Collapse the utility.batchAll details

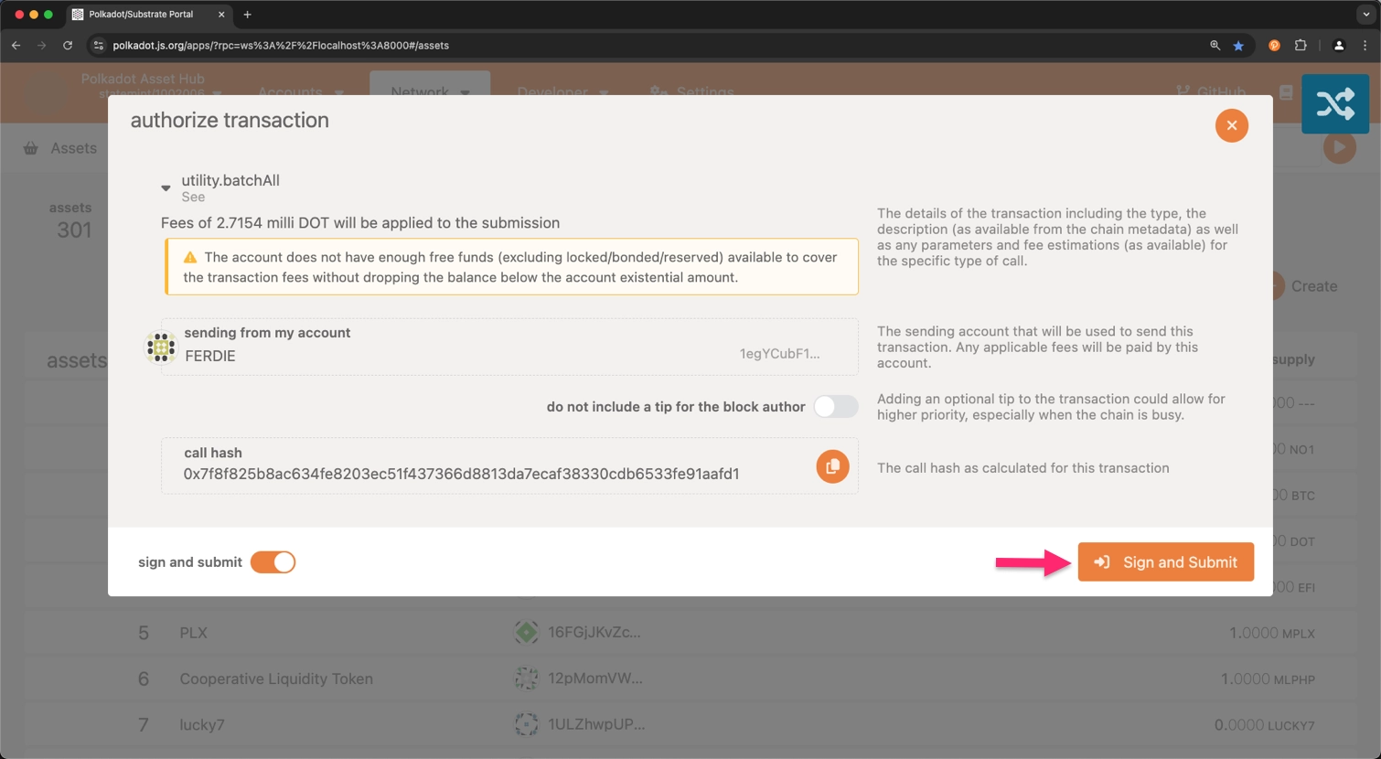tap(166, 187)
